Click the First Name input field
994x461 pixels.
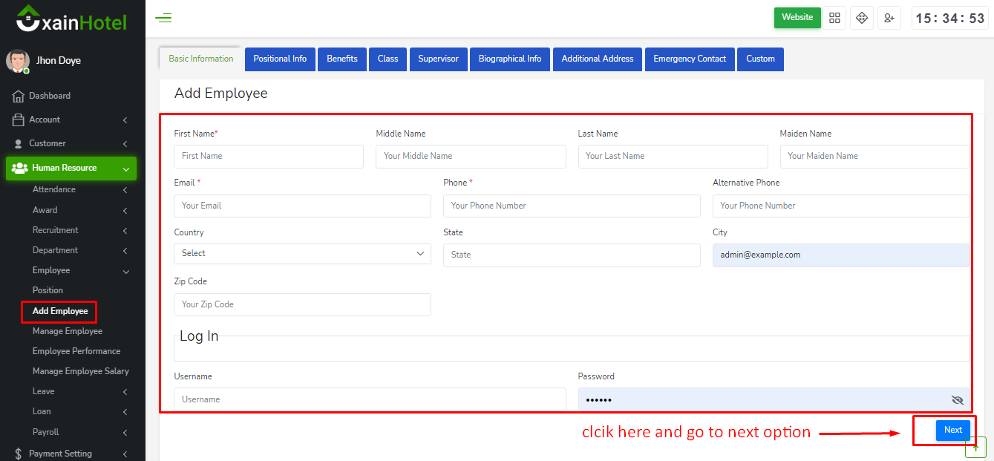coord(269,157)
